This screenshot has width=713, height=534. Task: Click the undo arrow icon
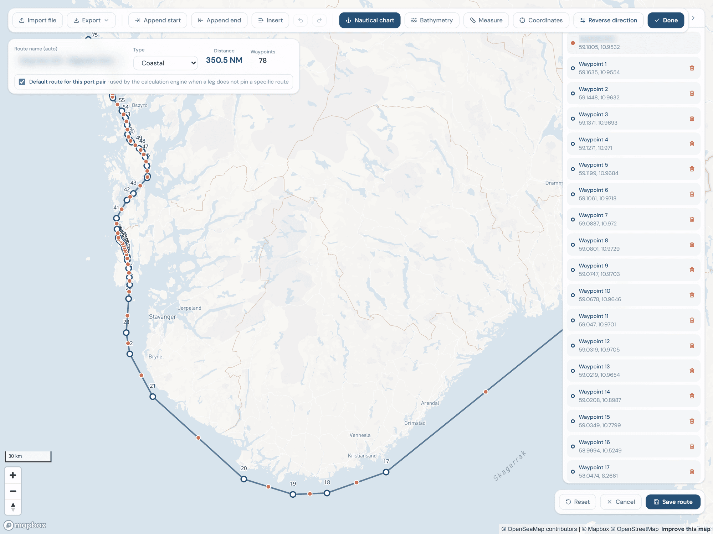(301, 20)
